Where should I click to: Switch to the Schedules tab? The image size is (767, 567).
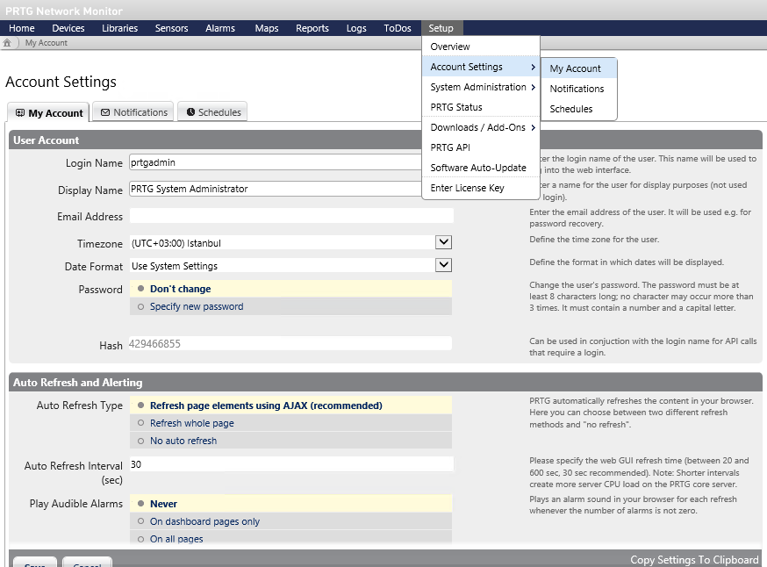pyautogui.click(x=212, y=112)
